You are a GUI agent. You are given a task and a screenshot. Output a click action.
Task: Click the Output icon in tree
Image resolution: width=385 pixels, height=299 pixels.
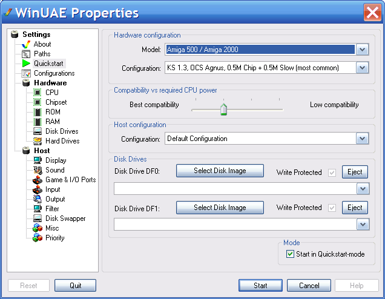(38, 199)
